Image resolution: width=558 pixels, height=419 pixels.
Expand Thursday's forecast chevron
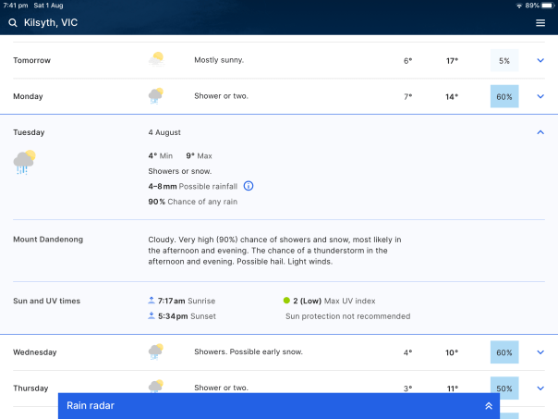[540, 388]
